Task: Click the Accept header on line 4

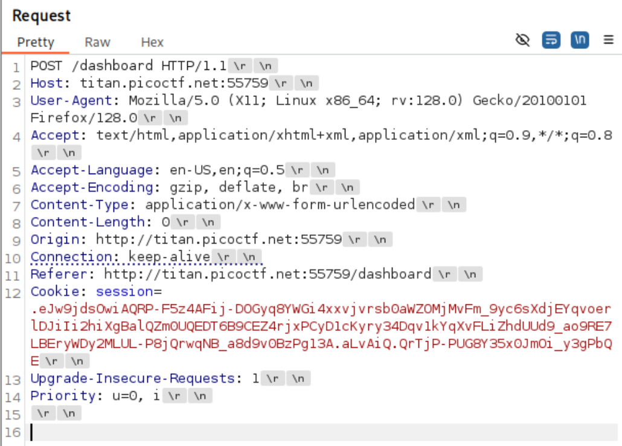Action: click(55, 136)
